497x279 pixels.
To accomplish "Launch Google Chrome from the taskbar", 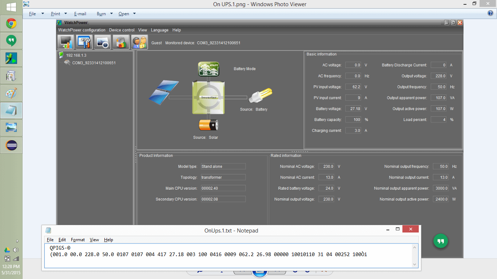I will [11, 24].
